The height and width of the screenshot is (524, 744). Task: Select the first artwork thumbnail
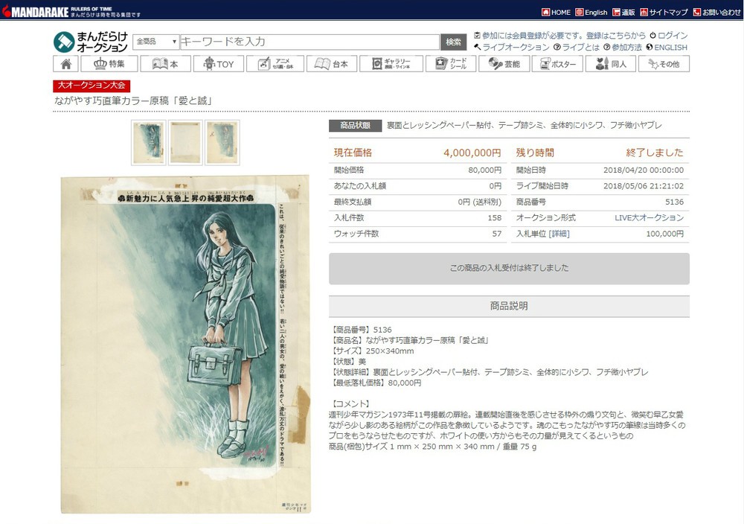[148, 141]
